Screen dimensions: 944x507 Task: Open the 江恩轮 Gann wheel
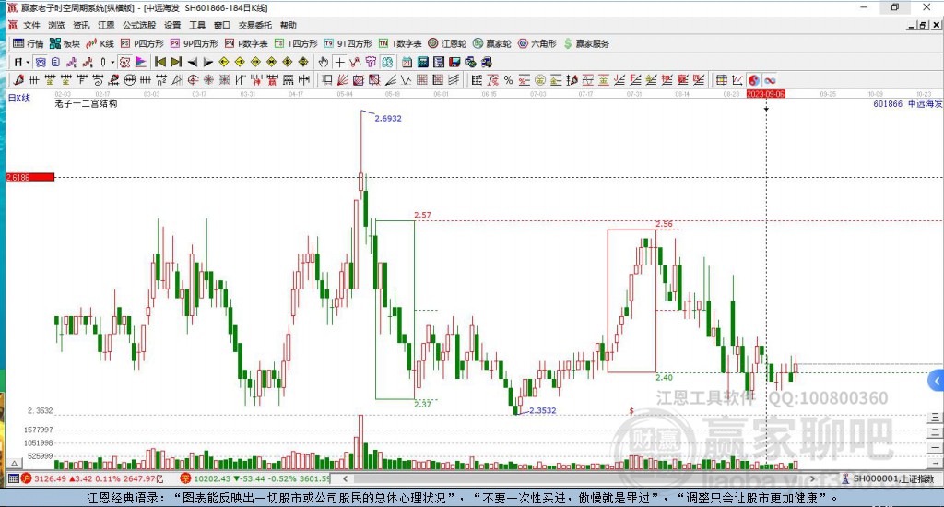pyautogui.click(x=447, y=43)
